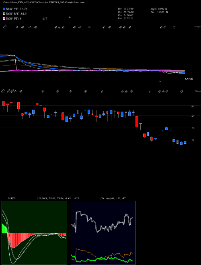Viewport: 201px width, 265px height.
Task: Click the 85 price axis label
Action: click(193, 116)
